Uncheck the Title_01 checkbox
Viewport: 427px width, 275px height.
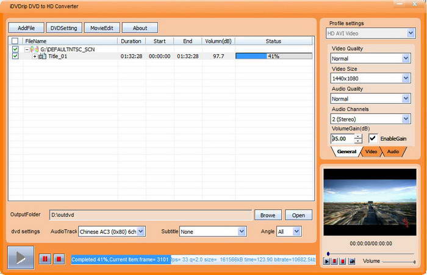(x=15, y=56)
